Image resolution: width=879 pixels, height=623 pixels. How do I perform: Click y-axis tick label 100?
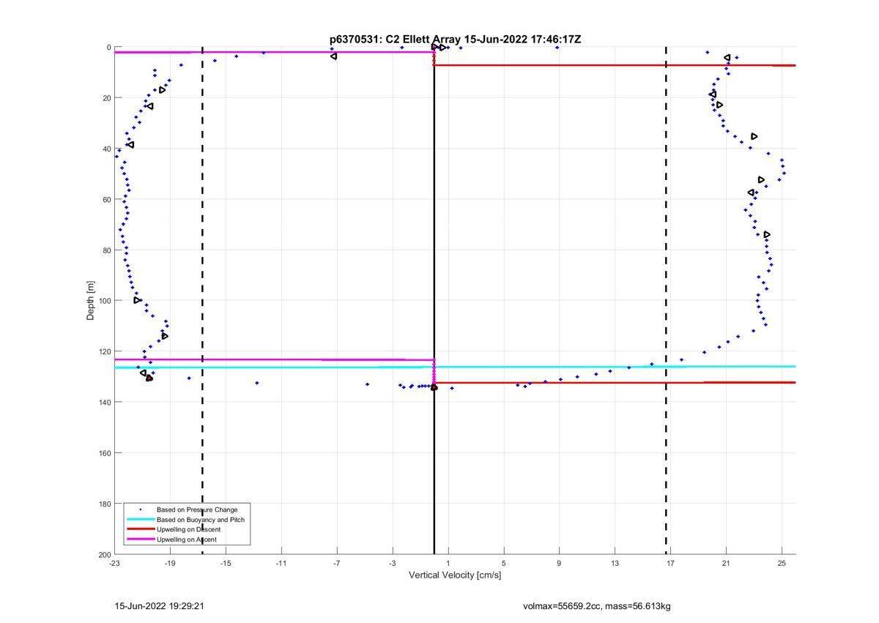pos(105,301)
